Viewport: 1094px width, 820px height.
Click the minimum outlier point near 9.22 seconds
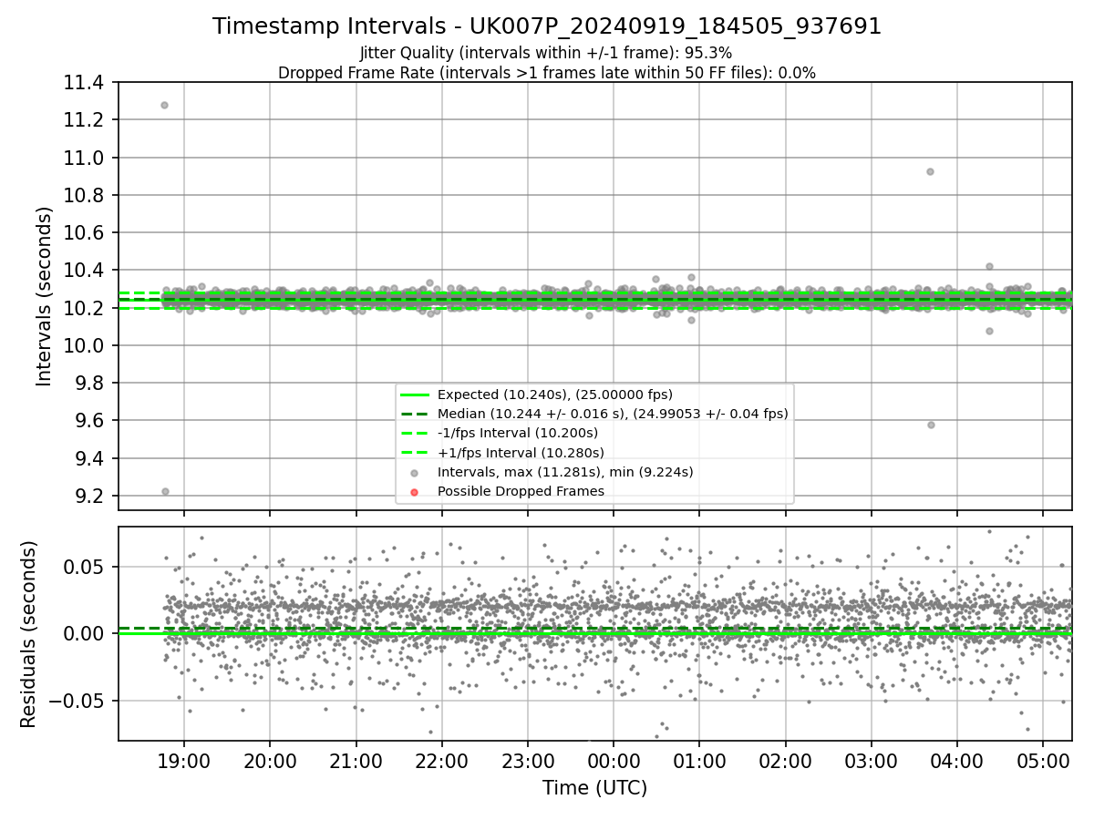tap(165, 491)
